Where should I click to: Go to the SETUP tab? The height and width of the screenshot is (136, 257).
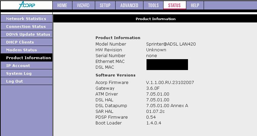pos(105,5)
